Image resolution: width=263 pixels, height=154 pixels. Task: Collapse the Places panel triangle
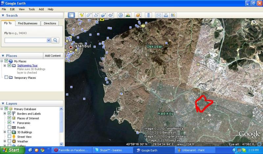tap(3, 55)
